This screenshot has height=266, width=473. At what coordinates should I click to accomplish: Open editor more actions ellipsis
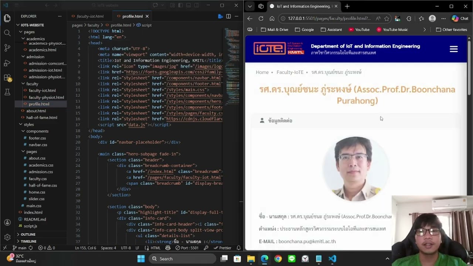coord(236,16)
